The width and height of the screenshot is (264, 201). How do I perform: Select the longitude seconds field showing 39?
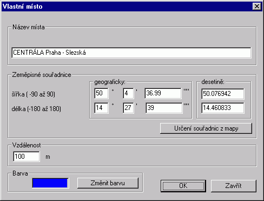(x=164, y=108)
